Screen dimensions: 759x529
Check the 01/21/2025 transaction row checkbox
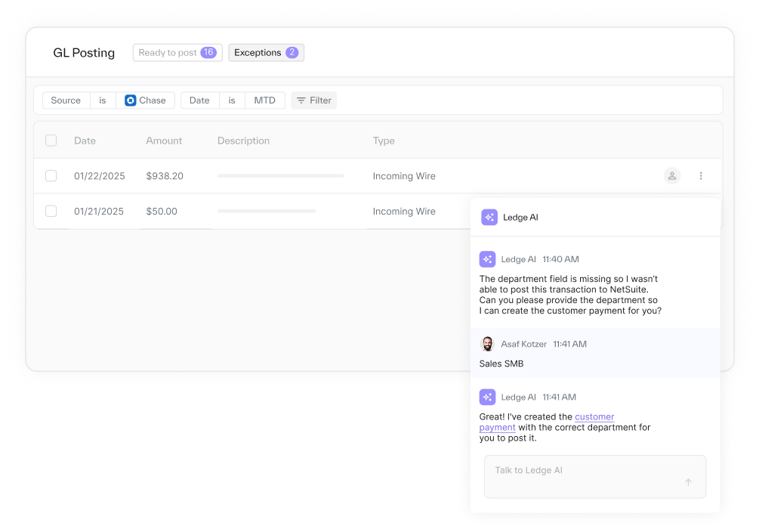pos(51,212)
